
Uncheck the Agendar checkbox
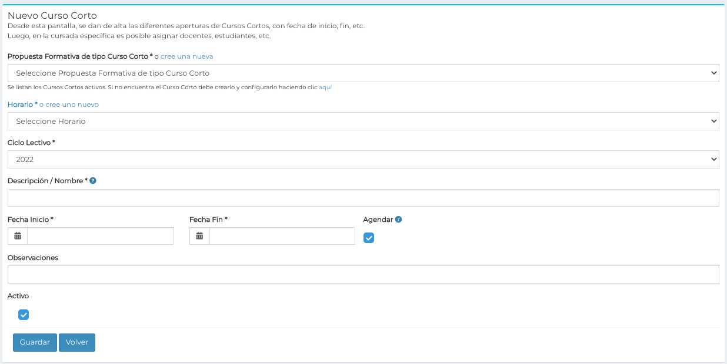369,238
